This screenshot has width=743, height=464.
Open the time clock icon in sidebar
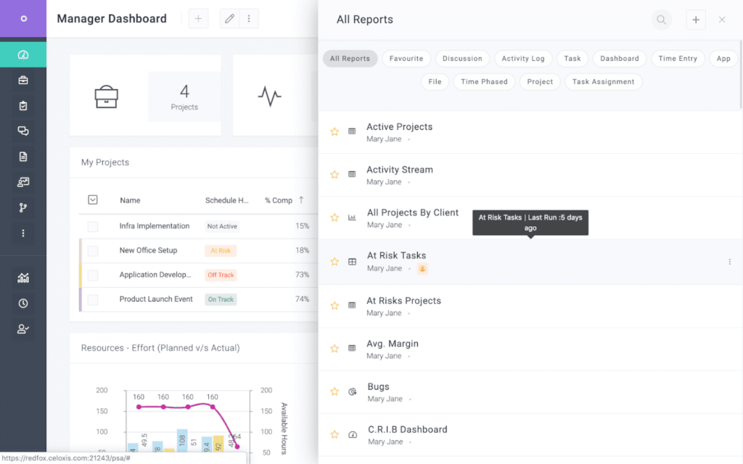[x=22, y=304]
